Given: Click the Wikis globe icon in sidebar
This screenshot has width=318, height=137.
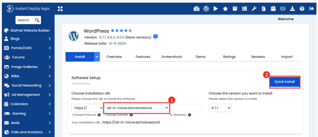Looking at the screenshot, I should coord(7,76).
